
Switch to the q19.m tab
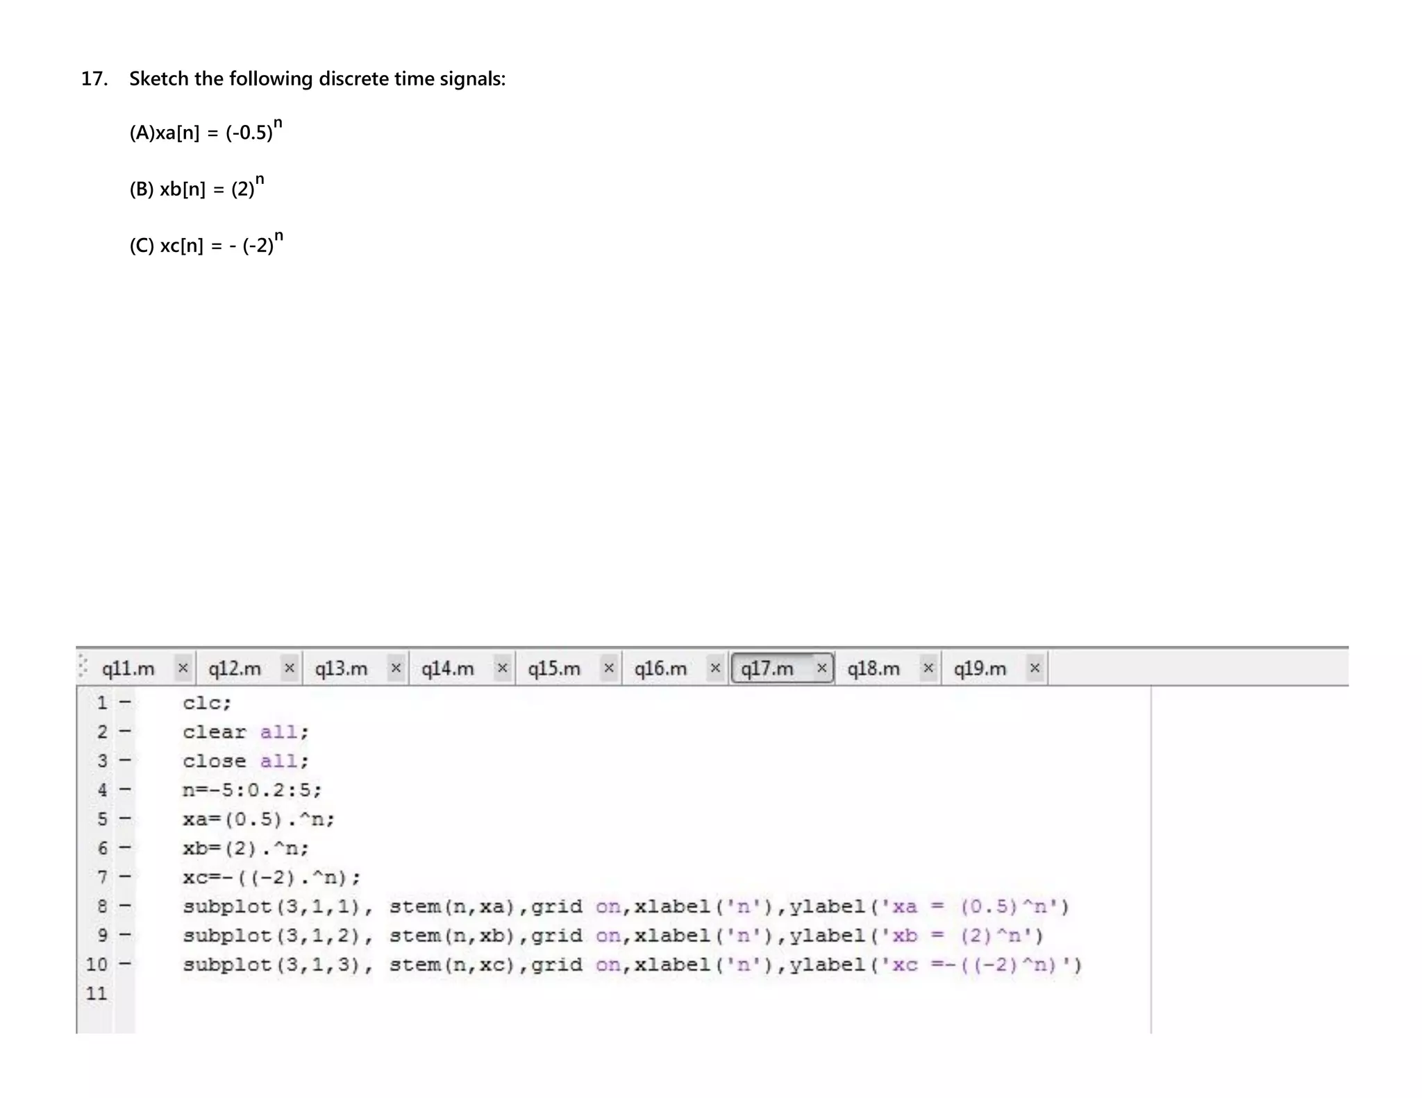pyautogui.click(x=980, y=669)
